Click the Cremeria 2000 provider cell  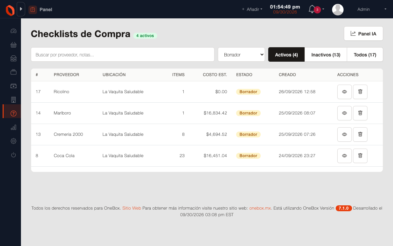68,134
